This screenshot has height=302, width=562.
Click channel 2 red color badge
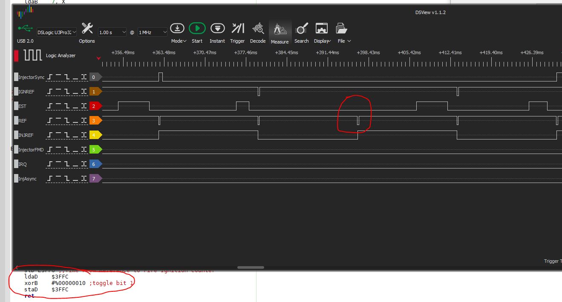[95, 106]
